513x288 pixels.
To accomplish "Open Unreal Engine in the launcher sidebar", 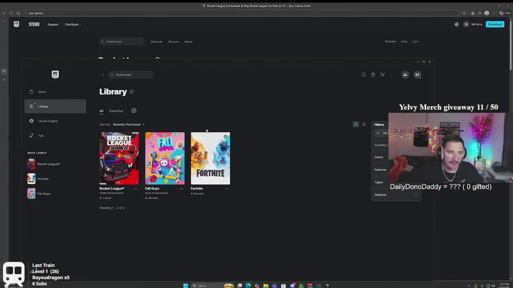I will click(x=55, y=121).
